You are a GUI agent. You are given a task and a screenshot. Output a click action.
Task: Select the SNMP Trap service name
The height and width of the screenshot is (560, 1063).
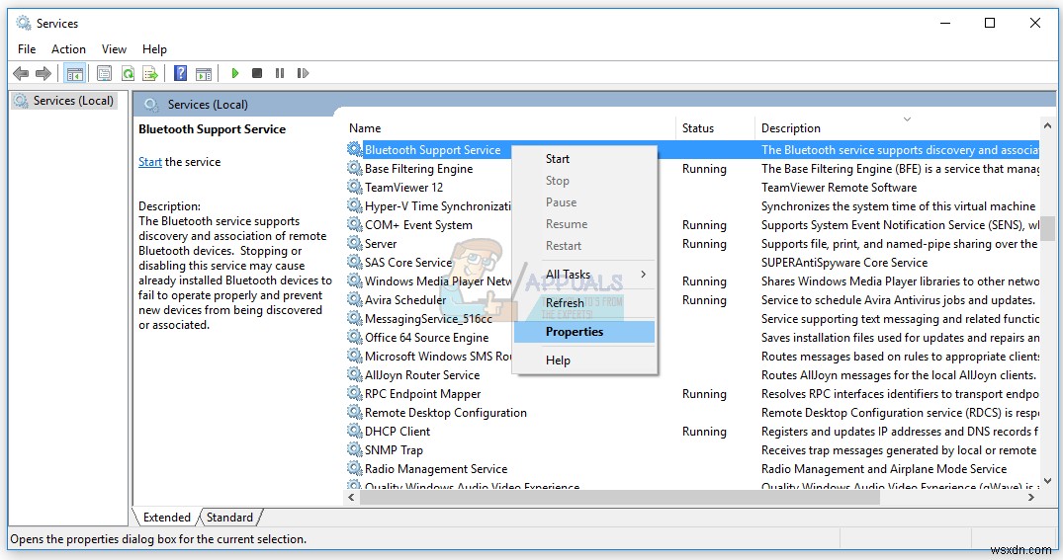394,449
